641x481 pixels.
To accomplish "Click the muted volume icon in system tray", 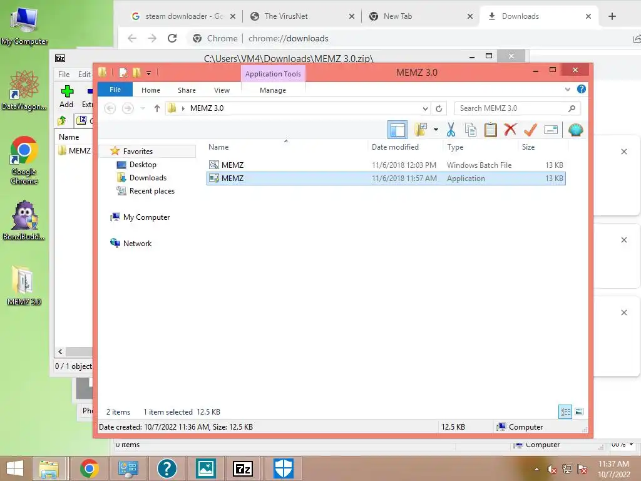I will [x=551, y=469].
